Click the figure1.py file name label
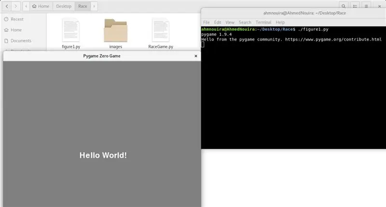386x207 pixels. pos(71,46)
